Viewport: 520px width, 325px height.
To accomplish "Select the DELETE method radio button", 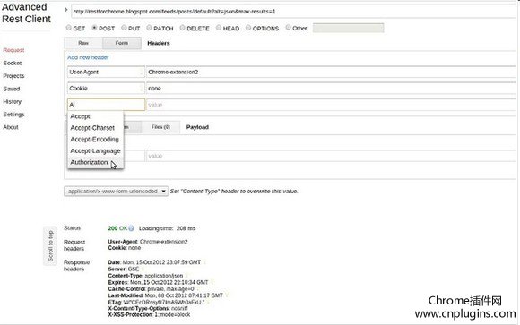I will pos(182,28).
